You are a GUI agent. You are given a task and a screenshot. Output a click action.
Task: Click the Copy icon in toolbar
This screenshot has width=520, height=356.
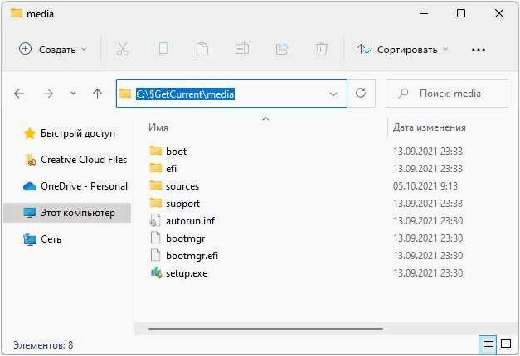[163, 50]
